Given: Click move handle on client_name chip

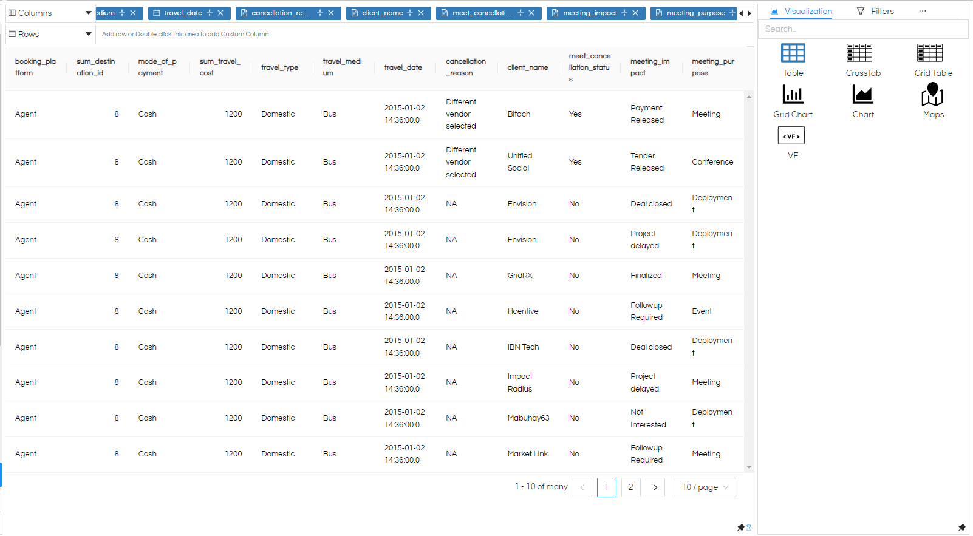Looking at the screenshot, I should click(410, 13).
